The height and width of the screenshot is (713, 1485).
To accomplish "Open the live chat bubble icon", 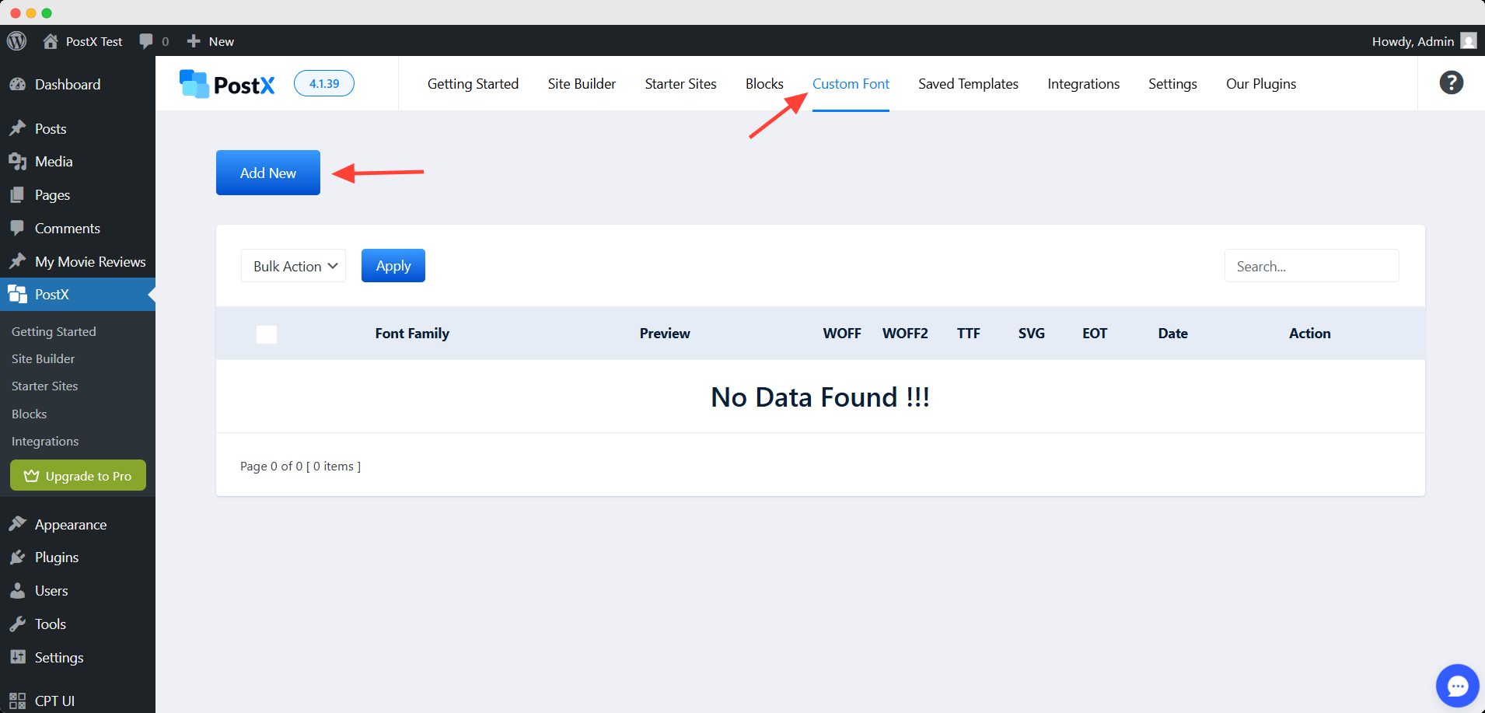I will 1458,685.
